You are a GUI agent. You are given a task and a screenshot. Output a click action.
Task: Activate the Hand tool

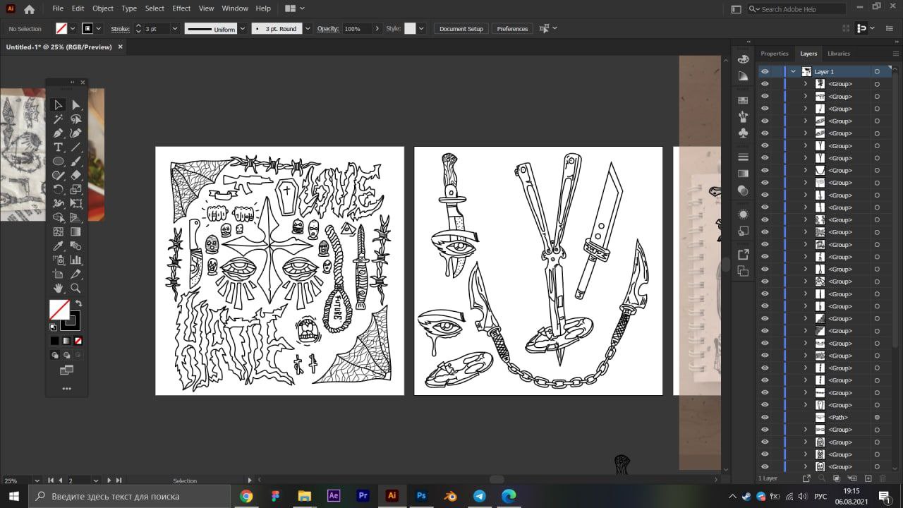point(59,289)
